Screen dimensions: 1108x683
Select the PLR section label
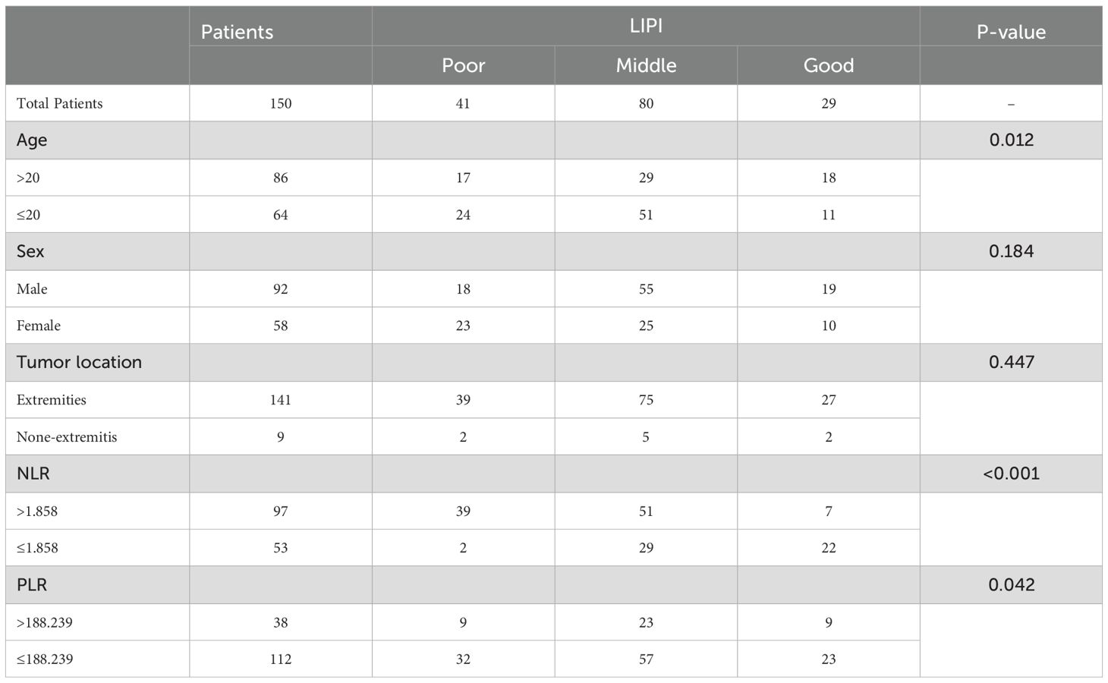click(32, 585)
